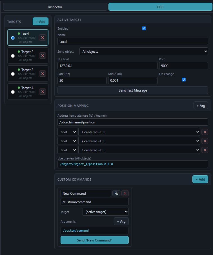Viewport: 213px width, 255px height.
Task: Open type dropdown for Z centered row
Action: tap(67, 150)
